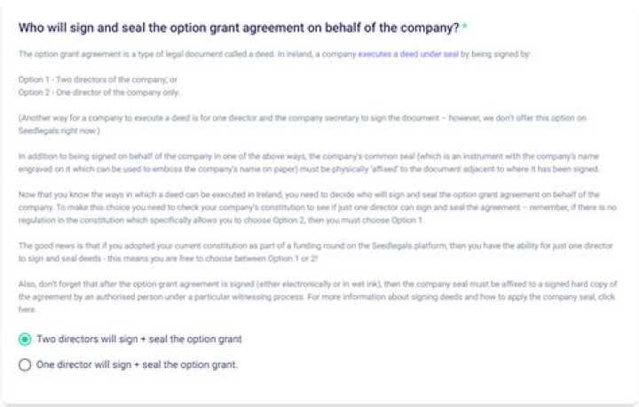The image size is (639, 407).
Task: Click the required asterisk beside the heading
Action: [x=464, y=27]
